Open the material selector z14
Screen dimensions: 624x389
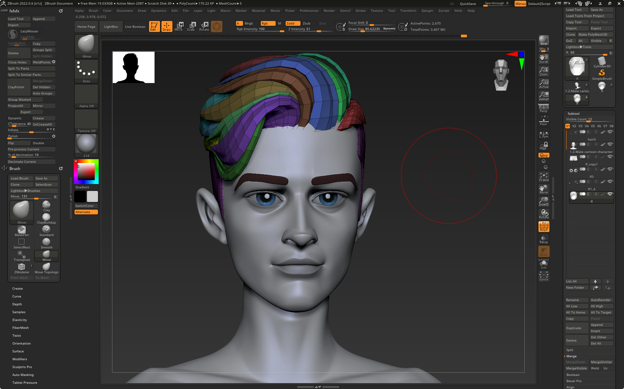(x=86, y=146)
